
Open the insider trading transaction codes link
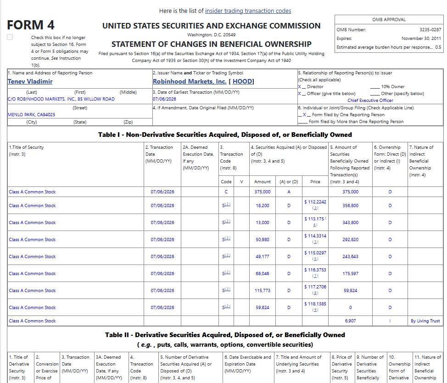[x=248, y=11]
